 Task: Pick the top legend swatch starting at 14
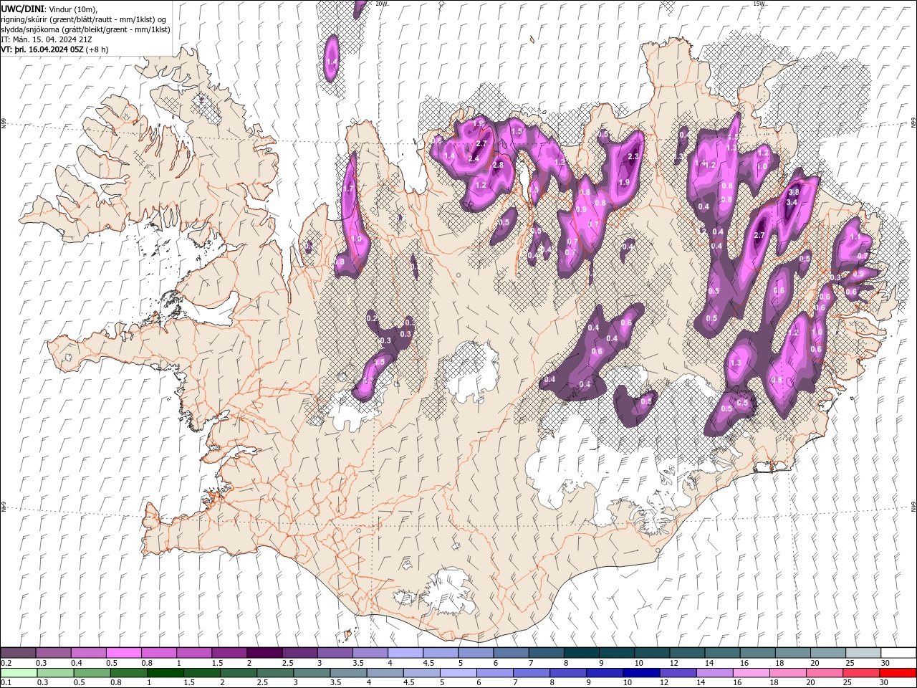coord(723,653)
